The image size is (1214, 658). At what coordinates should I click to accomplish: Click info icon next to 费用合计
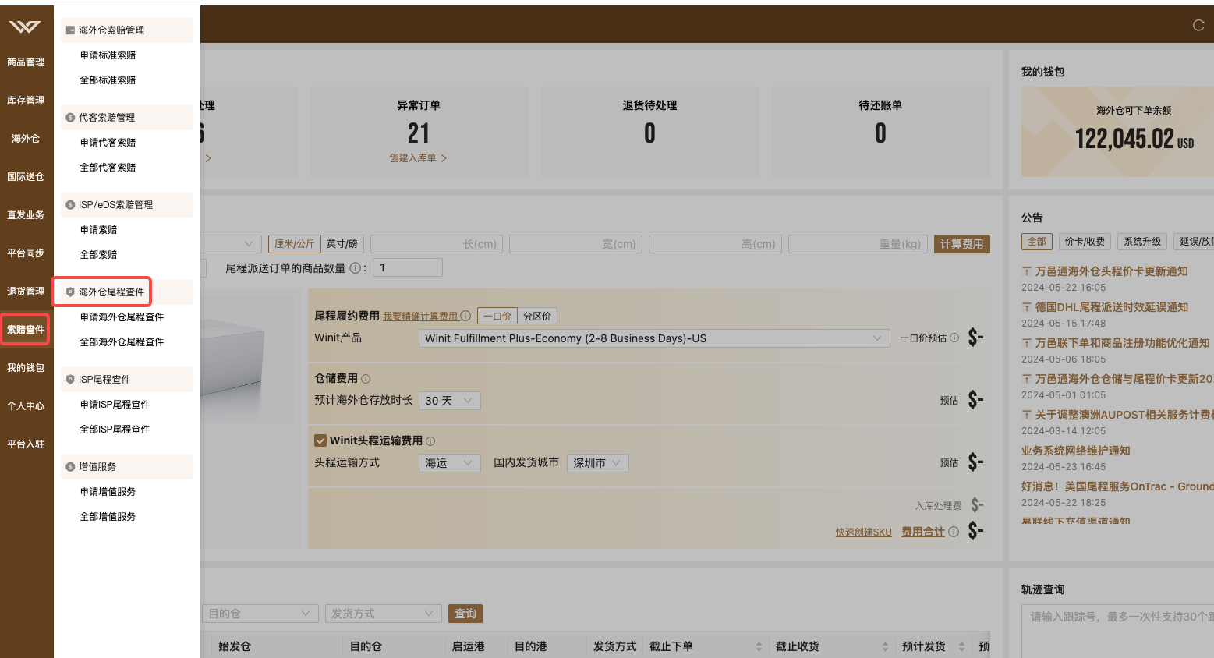coord(954,532)
